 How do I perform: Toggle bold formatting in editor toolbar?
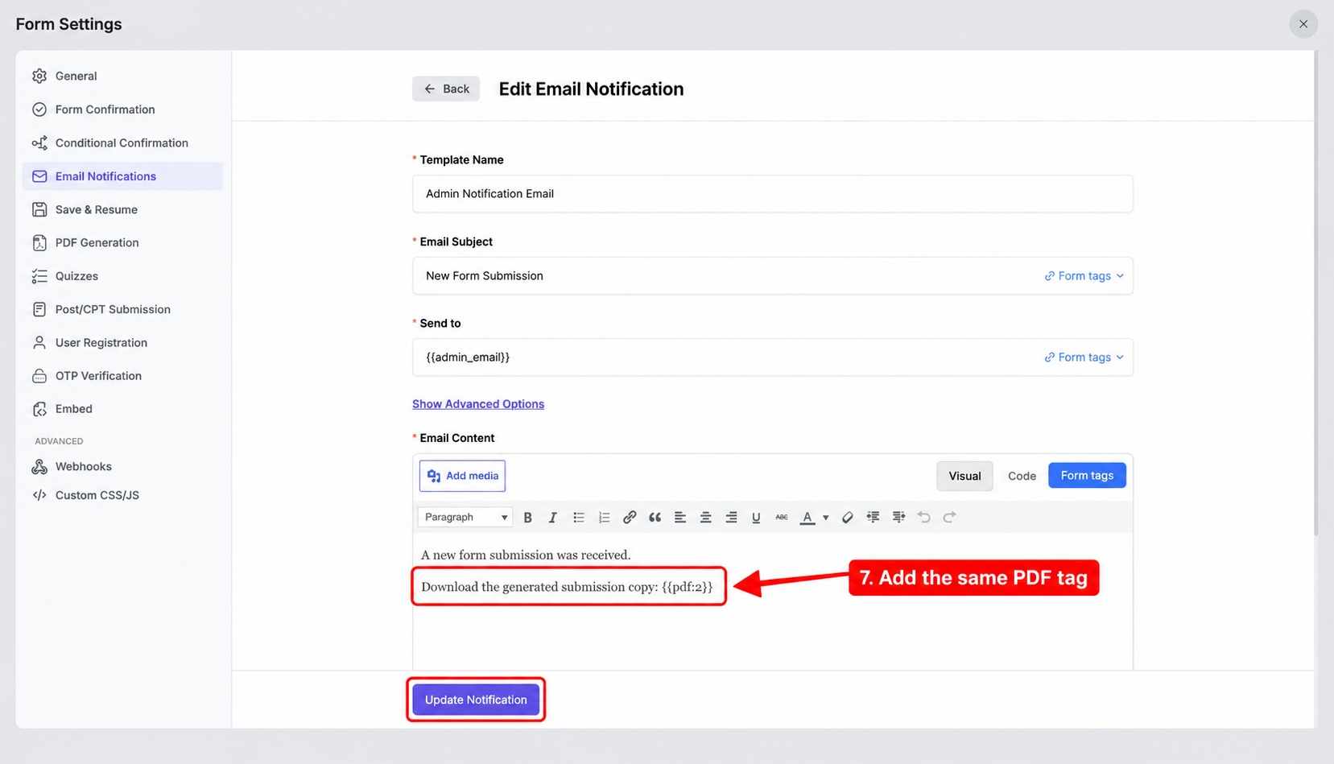tap(527, 518)
